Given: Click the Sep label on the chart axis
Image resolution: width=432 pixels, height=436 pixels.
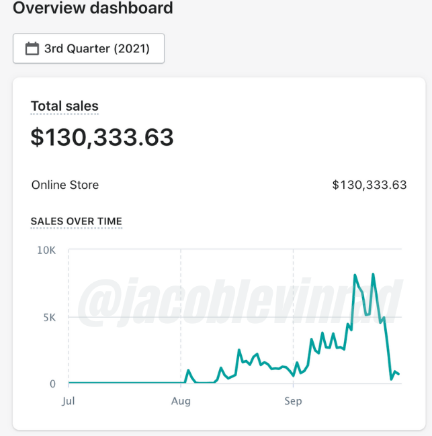Looking at the screenshot, I should [293, 401].
